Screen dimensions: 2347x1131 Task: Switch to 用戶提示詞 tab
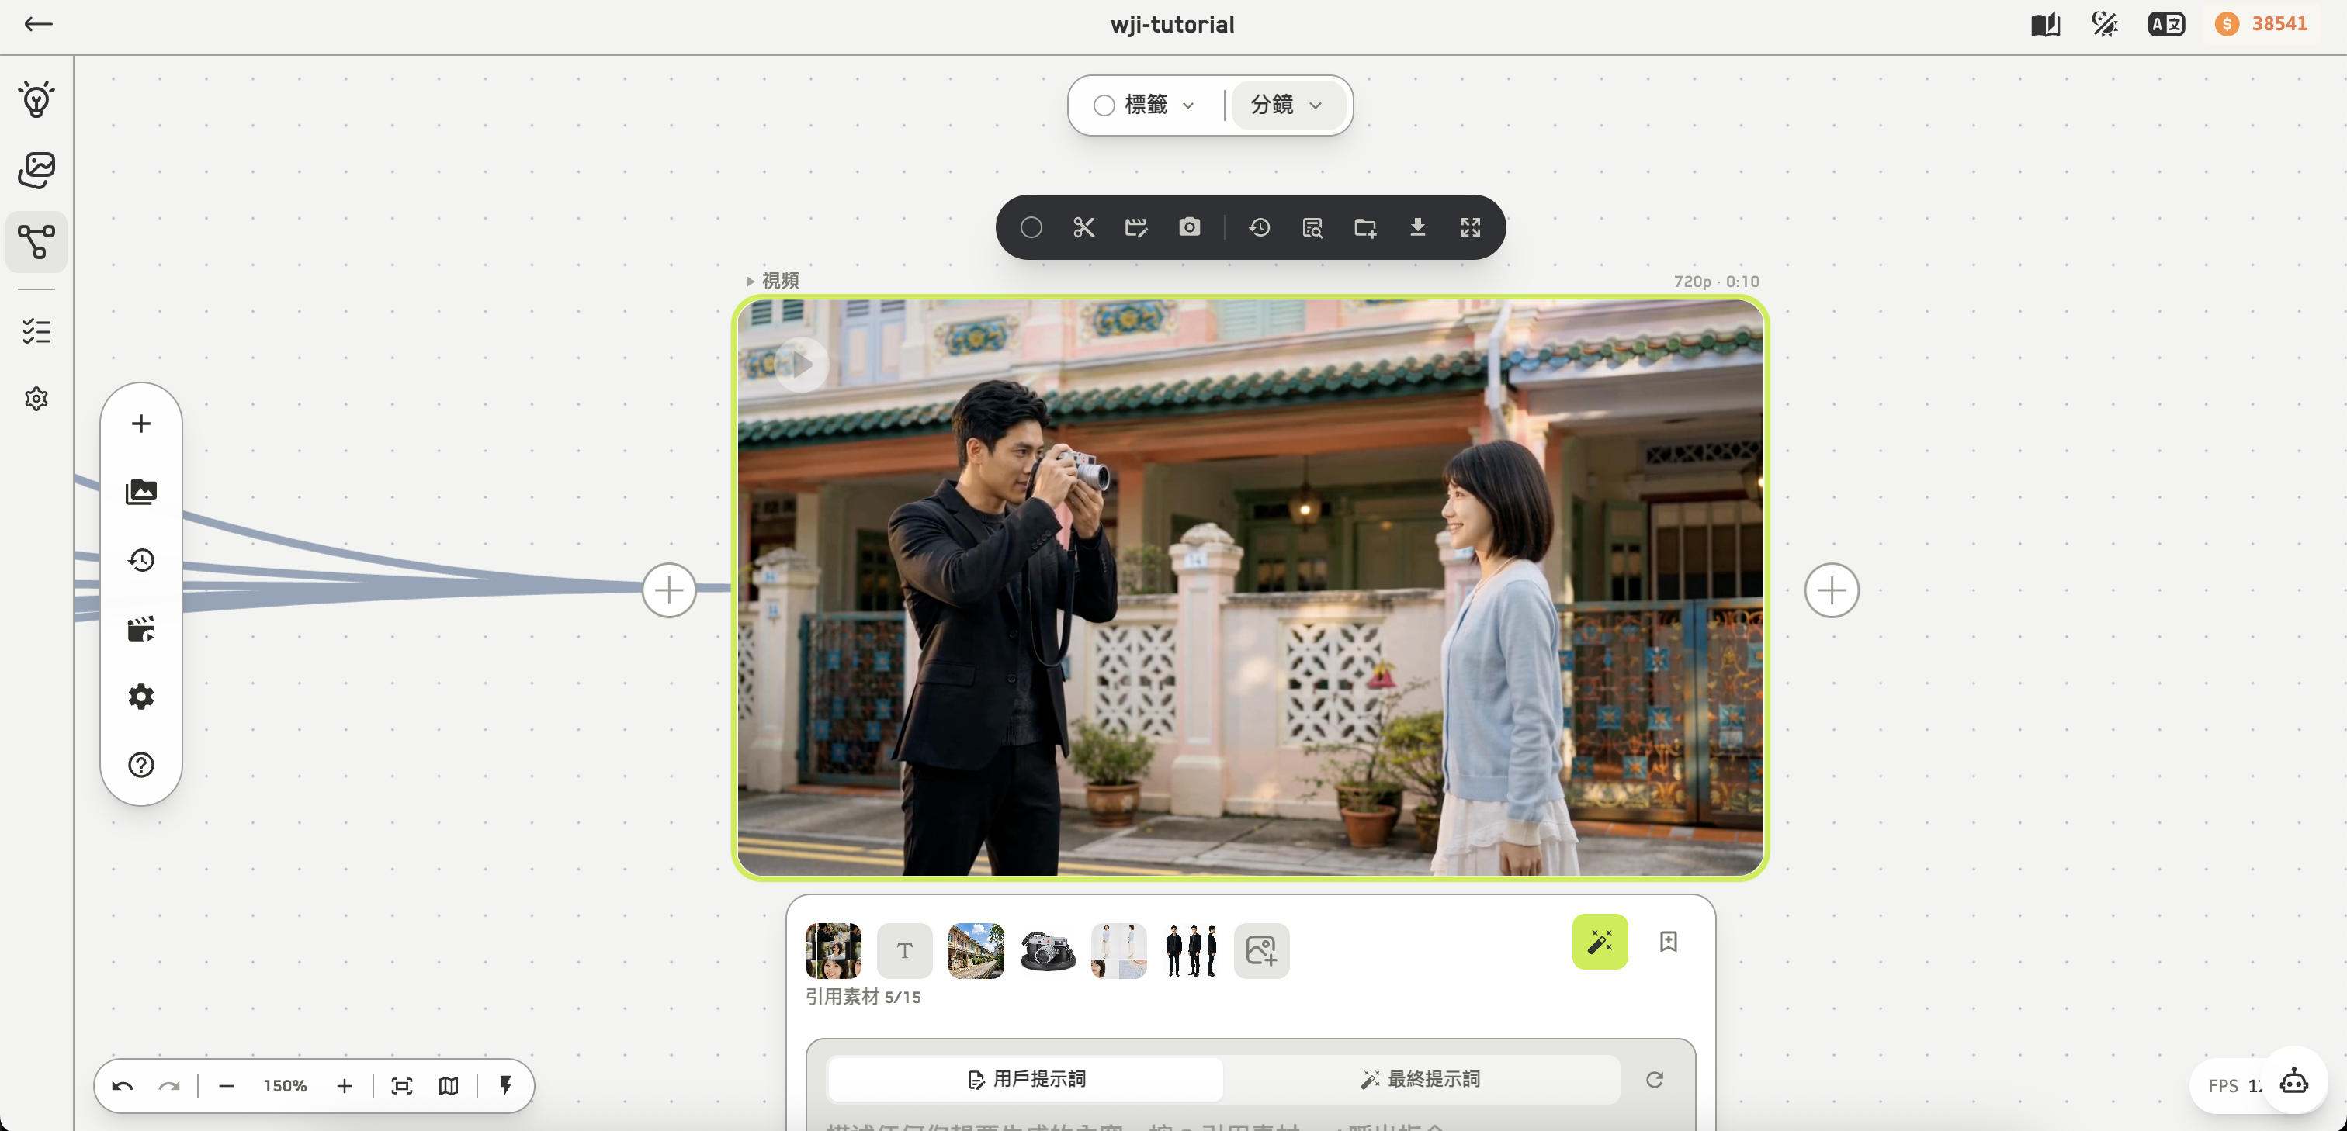coord(1025,1079)
